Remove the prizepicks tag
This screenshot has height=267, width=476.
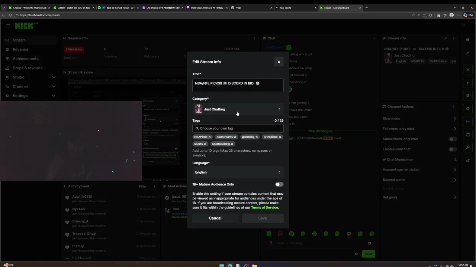(x=280, y=137)
